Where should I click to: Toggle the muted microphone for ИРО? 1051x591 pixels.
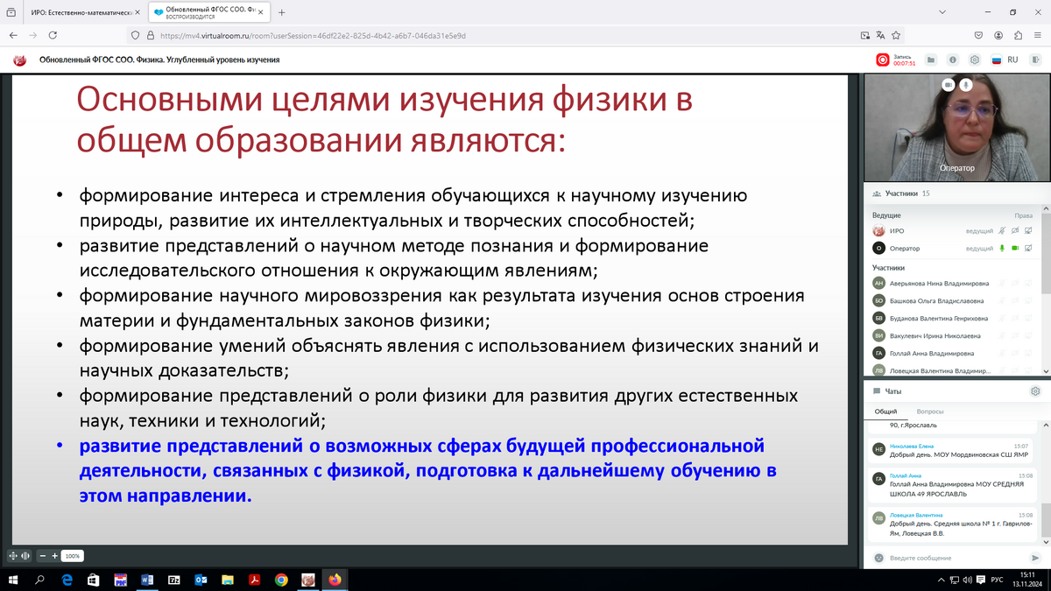[1002, 230]
